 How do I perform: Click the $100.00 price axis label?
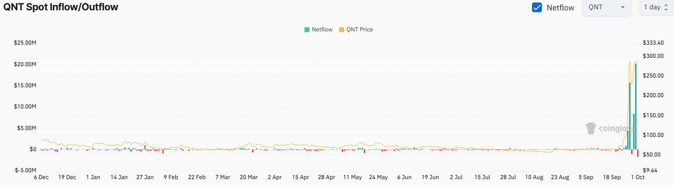[x=653, y=135]
